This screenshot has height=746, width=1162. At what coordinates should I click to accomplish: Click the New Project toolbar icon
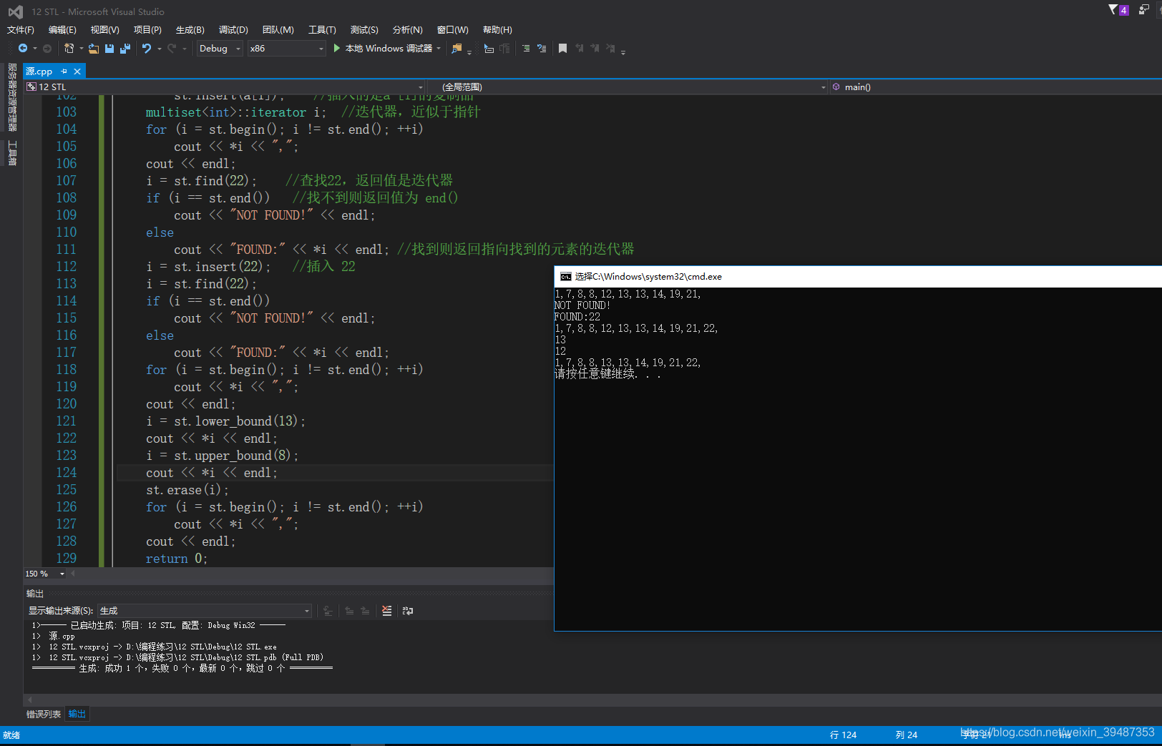[x=69, y=48]
